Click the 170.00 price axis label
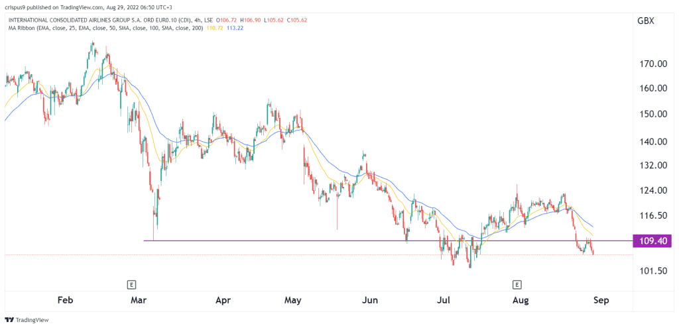Image resolution: width=679 pixels, height=328 pixels. click(652, 64)
